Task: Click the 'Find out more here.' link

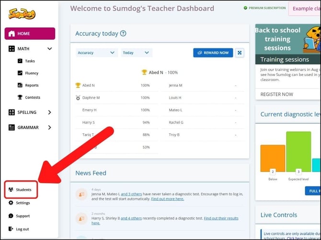Action: click(168, 199)
